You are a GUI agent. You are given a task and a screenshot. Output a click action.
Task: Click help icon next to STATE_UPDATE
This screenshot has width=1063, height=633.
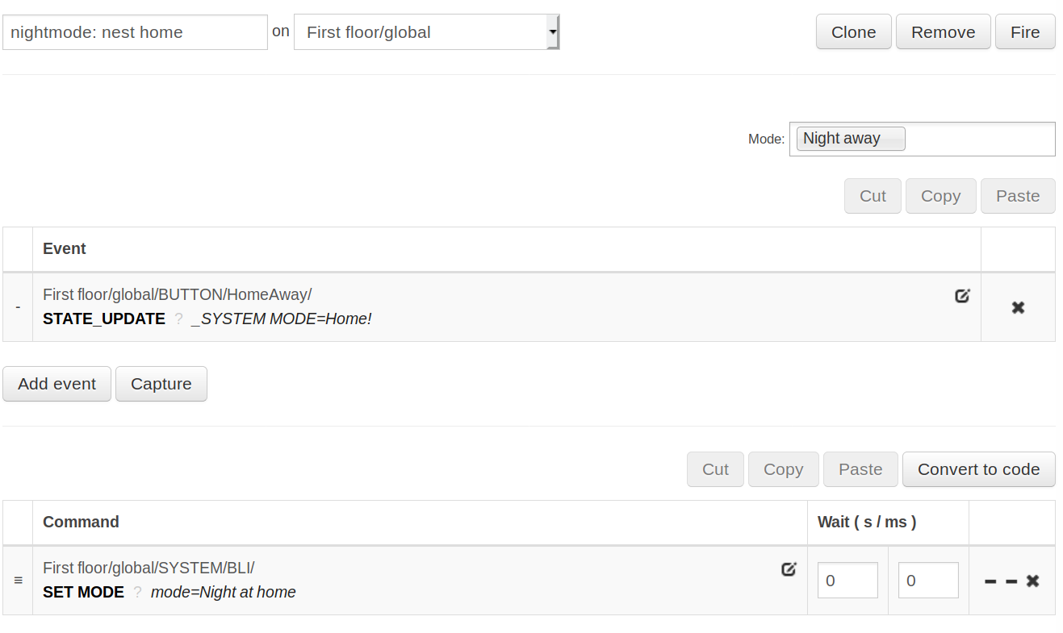(x=178, y=319)
